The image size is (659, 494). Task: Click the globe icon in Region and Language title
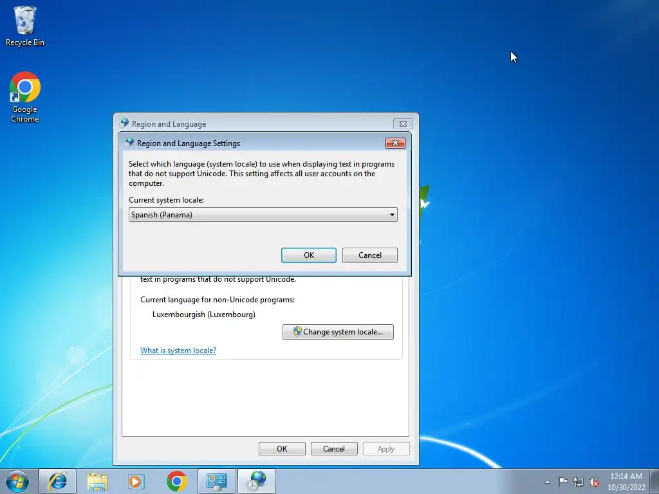(x=124, y=123)
